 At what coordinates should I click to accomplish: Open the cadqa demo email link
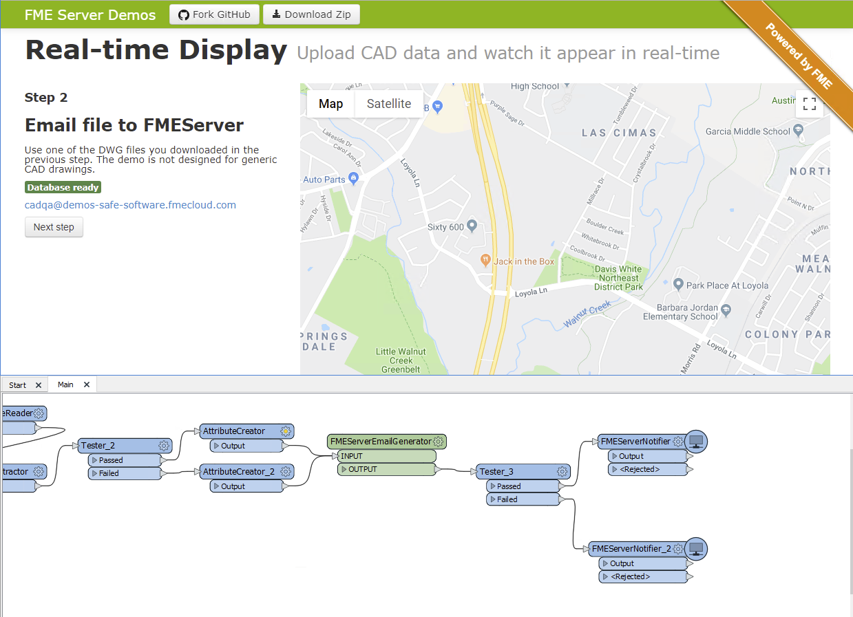(130, 205)
